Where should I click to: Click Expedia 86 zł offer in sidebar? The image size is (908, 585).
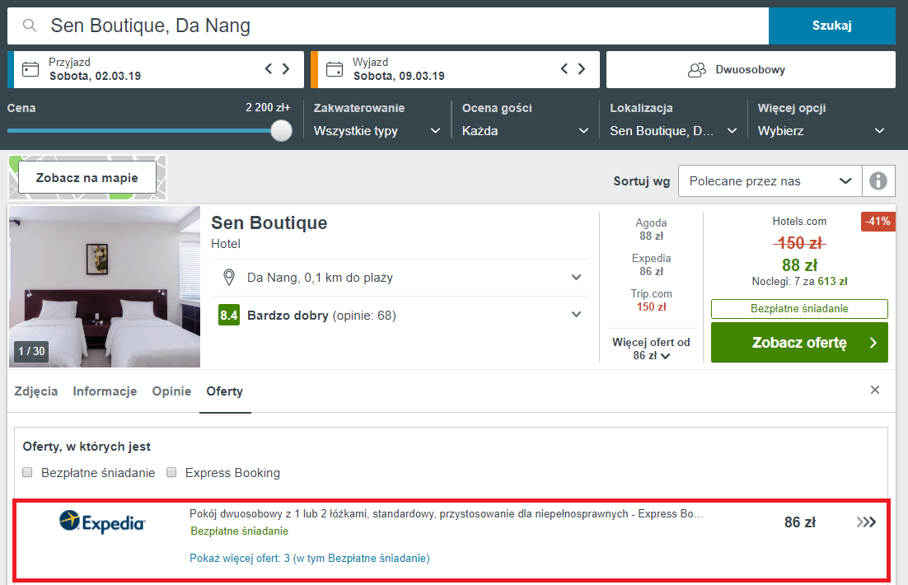pos(651,264)
